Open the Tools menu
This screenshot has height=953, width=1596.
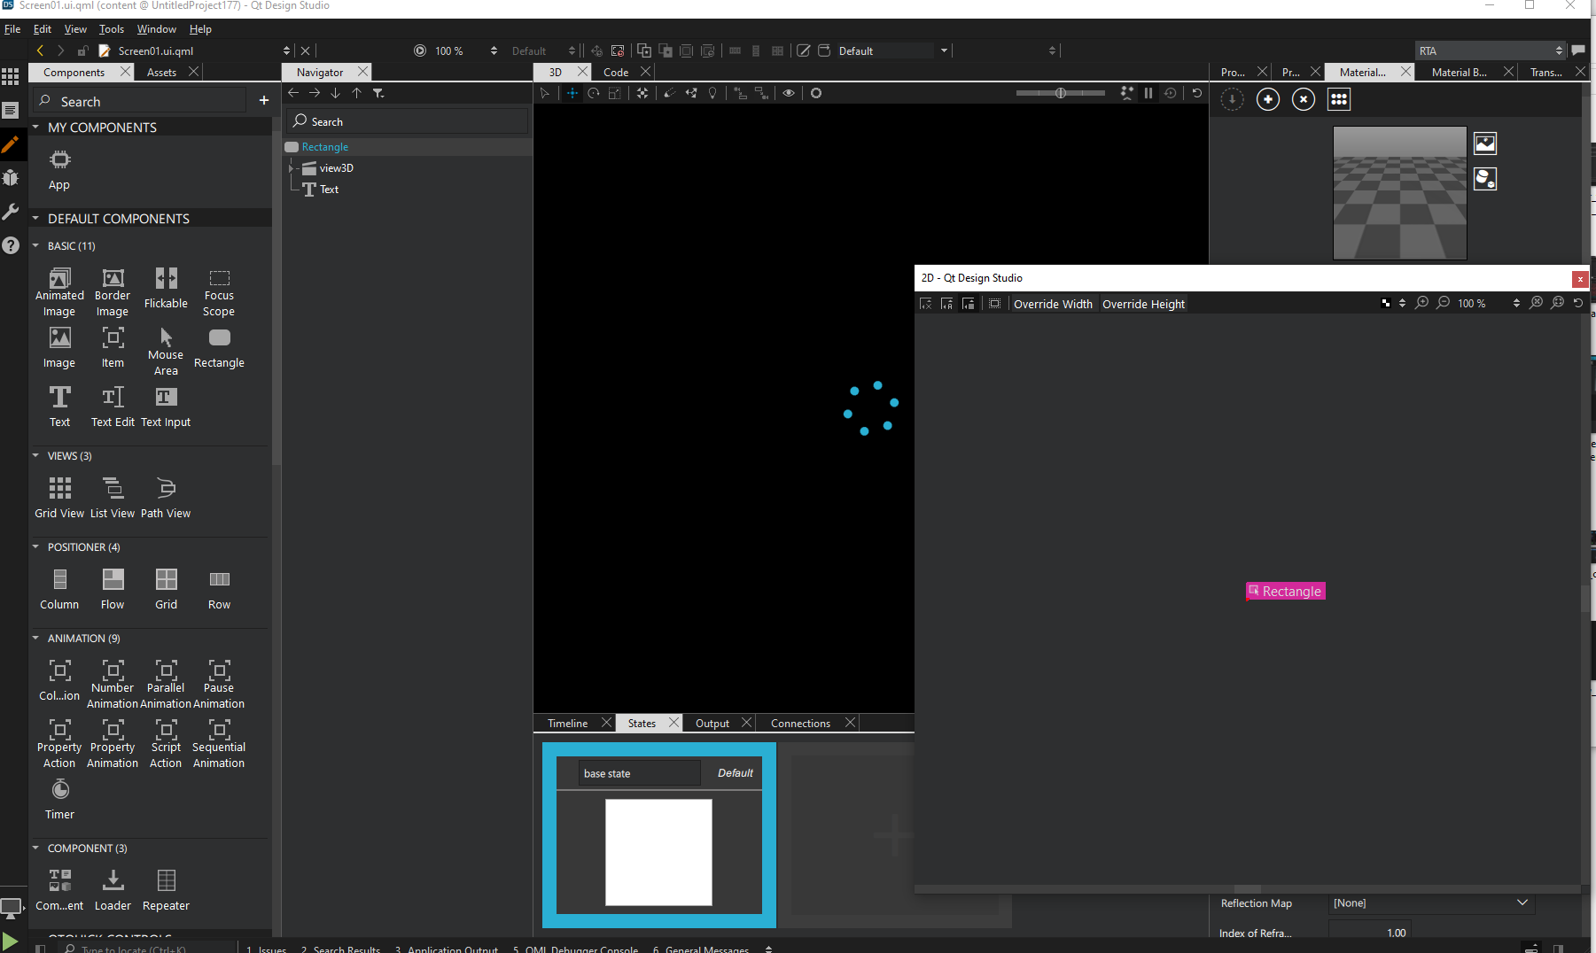[111, 29]
